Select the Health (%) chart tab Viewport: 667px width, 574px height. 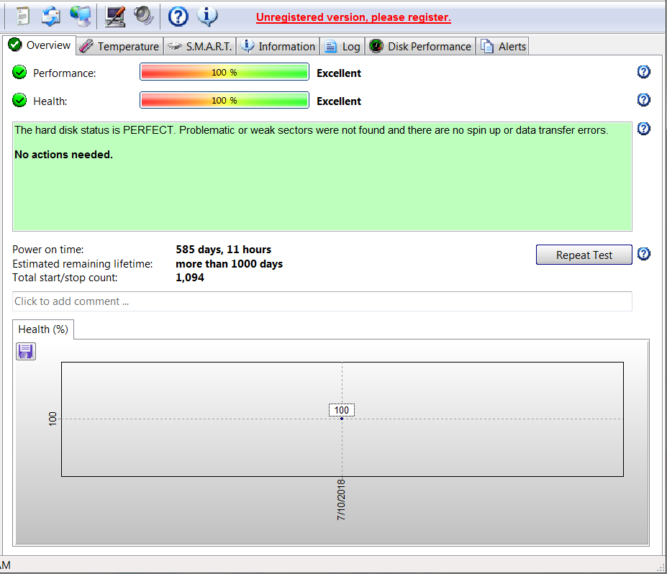[x=43, y=329]
